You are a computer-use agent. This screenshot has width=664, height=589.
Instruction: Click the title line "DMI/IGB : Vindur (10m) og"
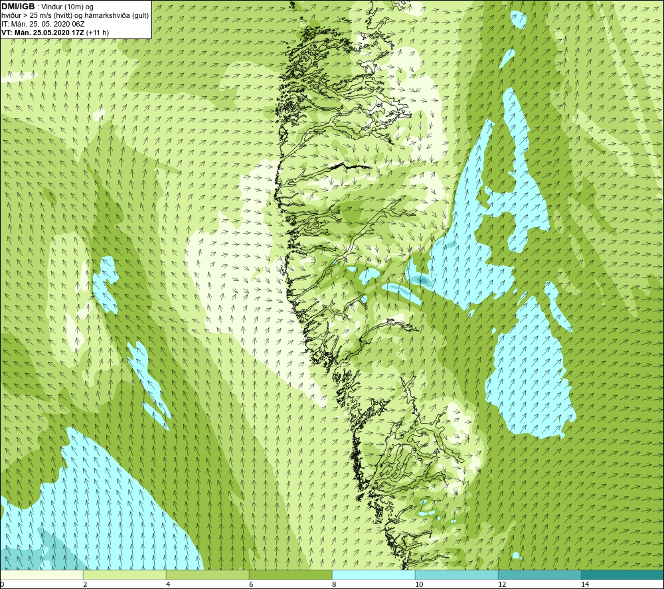pos(47,7)
